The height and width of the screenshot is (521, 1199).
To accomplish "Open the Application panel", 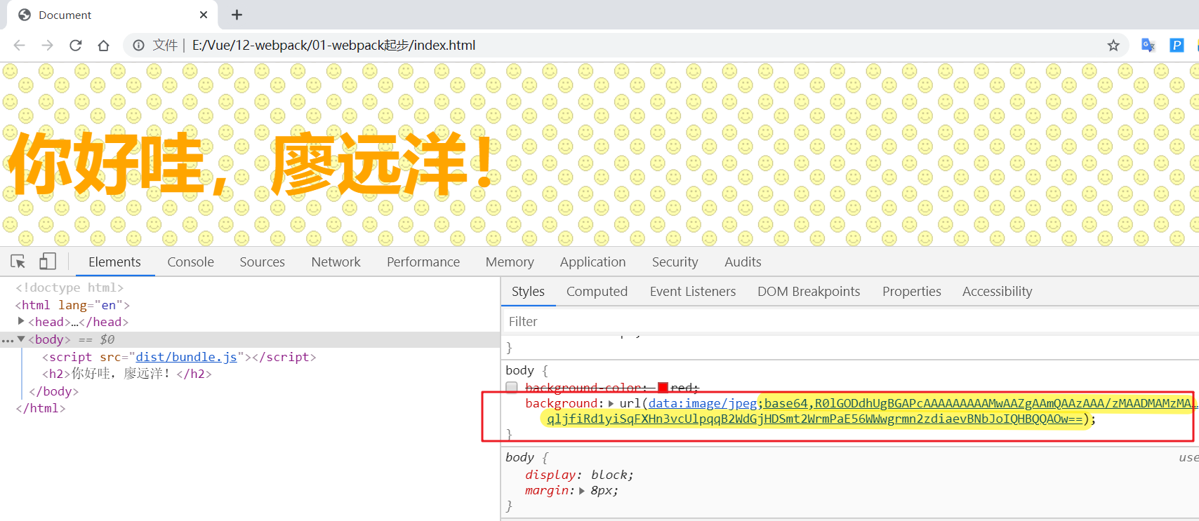I will [592, 262].
